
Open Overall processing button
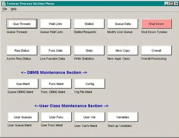click(x=156, y=50)
